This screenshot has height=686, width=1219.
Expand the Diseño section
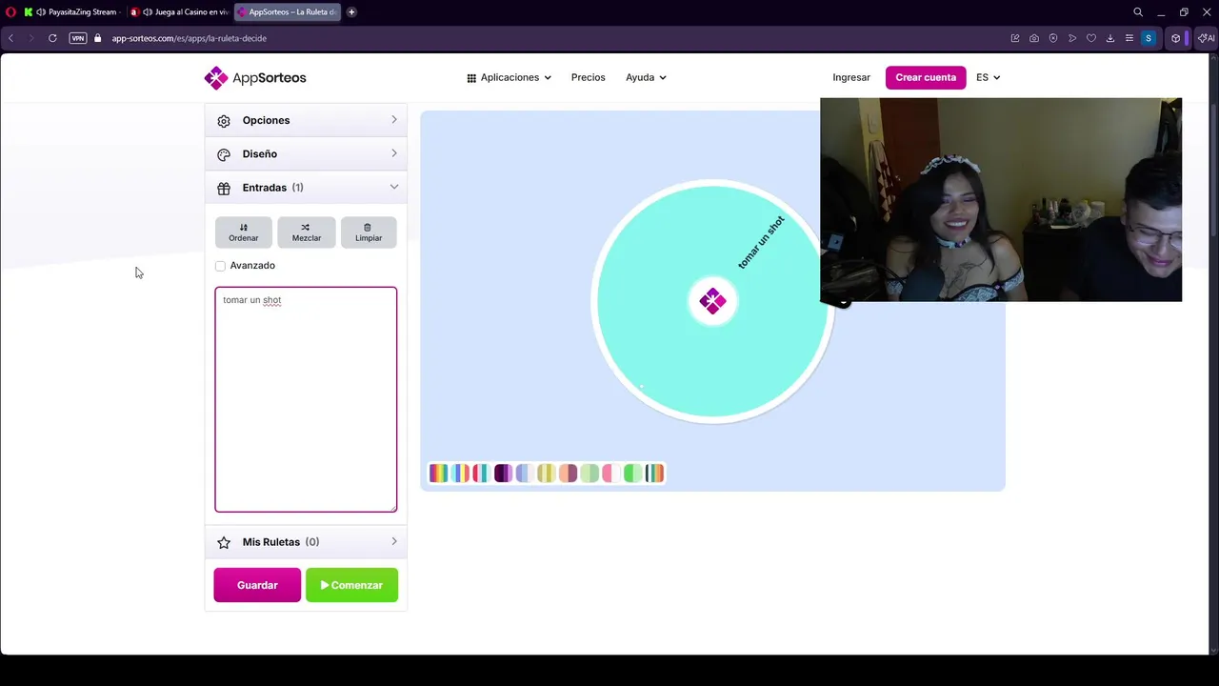[306, 153]
